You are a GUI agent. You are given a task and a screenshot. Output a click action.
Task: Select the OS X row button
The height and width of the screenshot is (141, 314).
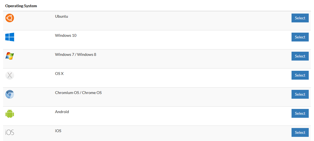300,75
